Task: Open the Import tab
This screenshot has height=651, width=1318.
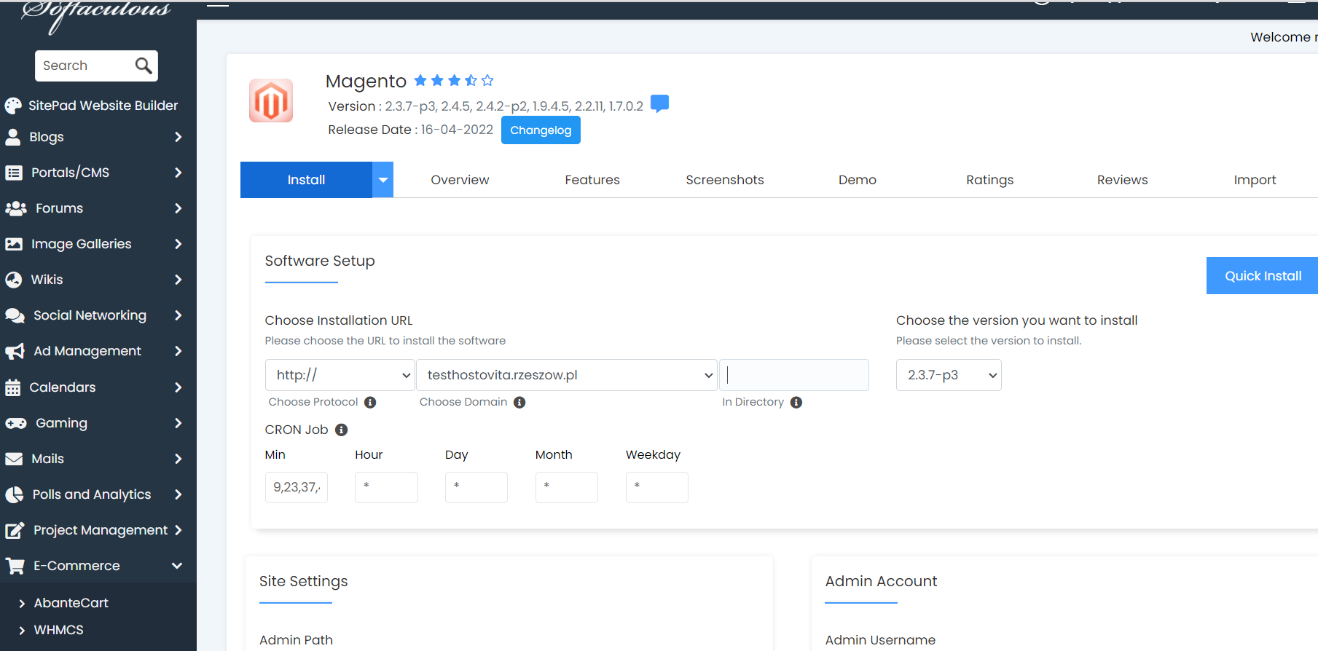Action: pos(1255,180)
